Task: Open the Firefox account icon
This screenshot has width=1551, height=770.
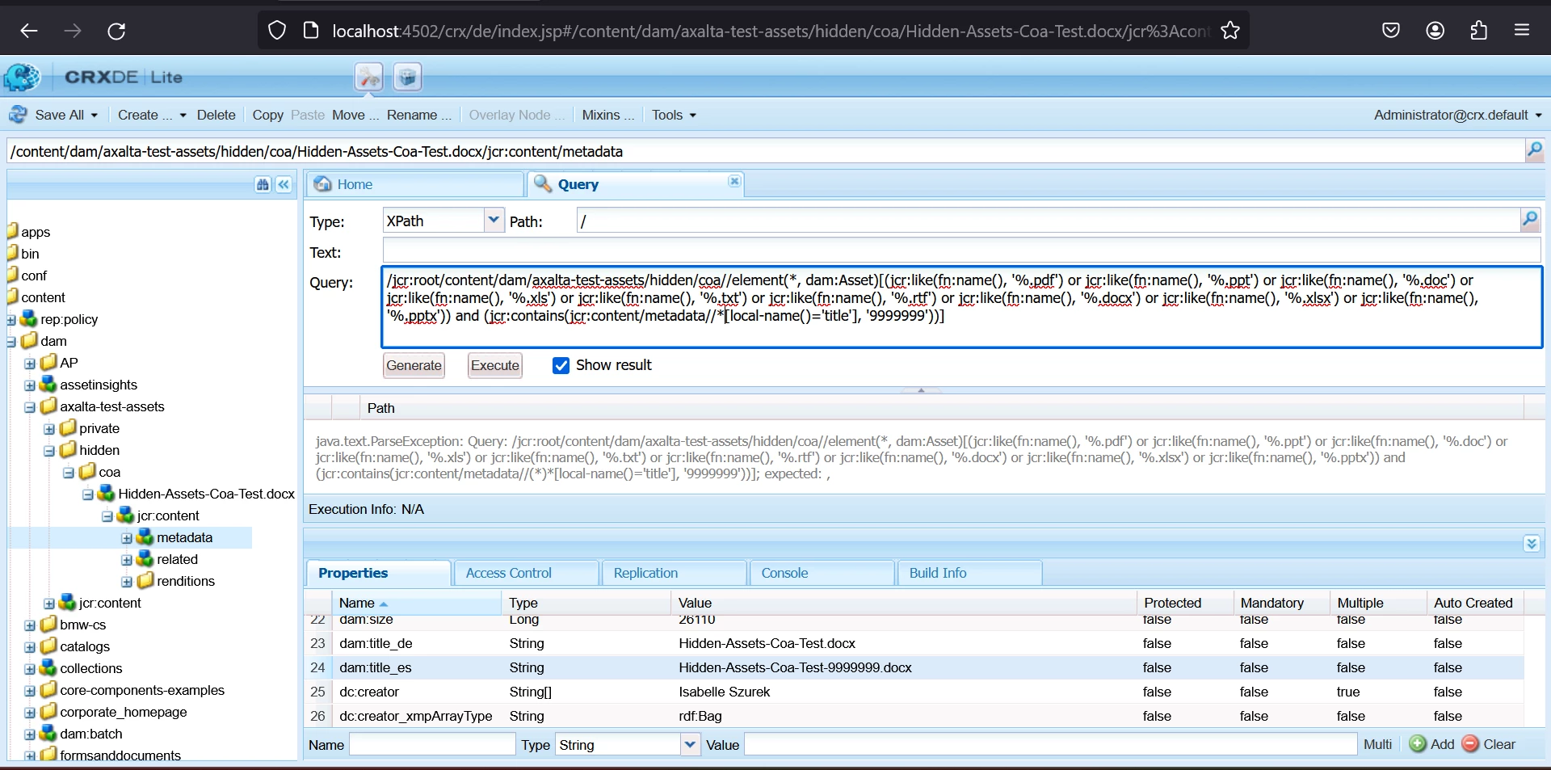Action: coord(1435,31)
